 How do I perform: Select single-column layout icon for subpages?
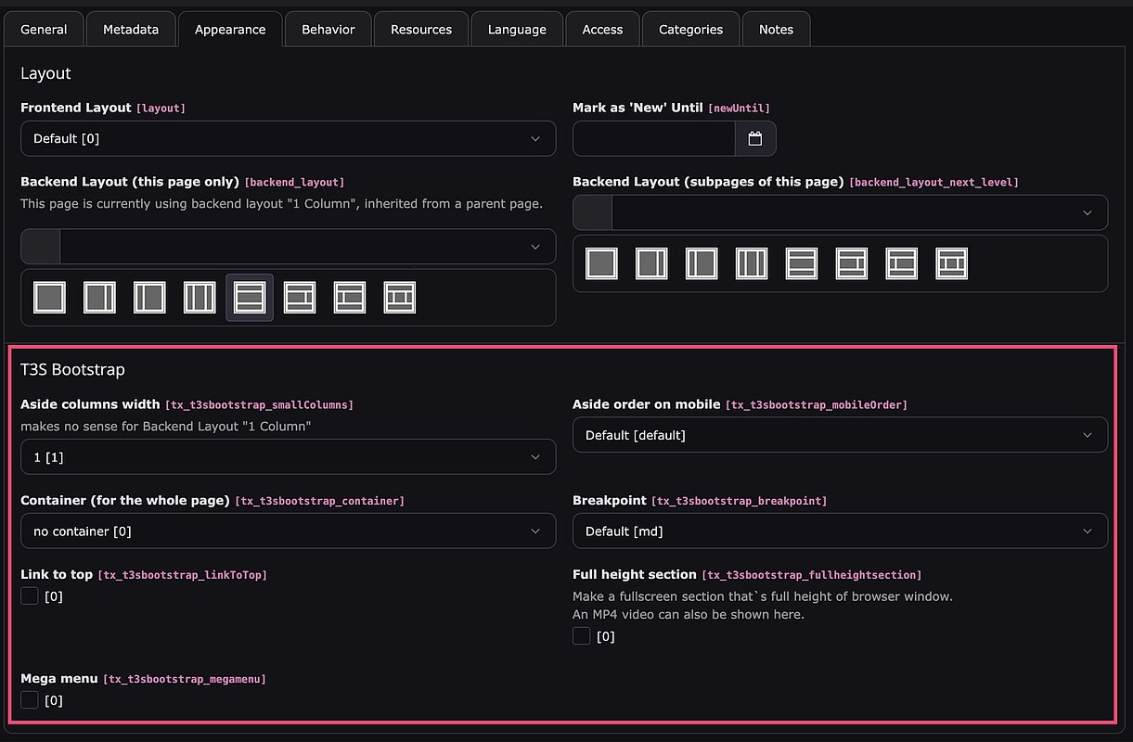[601, 263]
